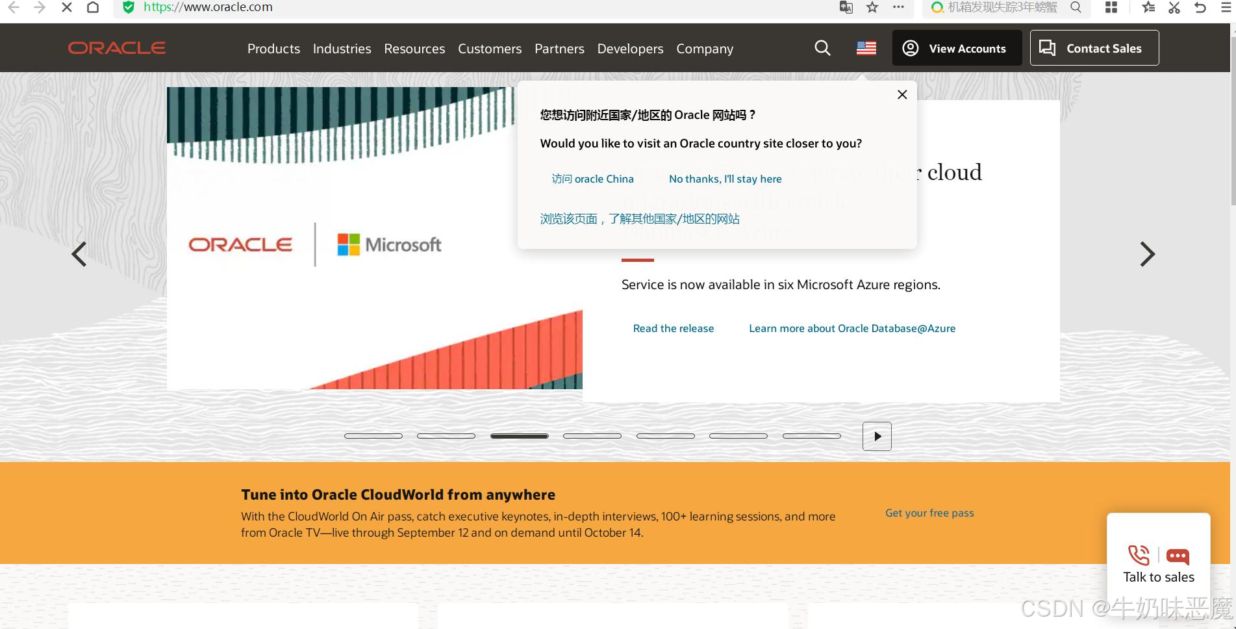Viewport: 1236px width, 629px height.
Task: Click Learn more about Oracle Database@Azure
Action: [x=852, y=329]
